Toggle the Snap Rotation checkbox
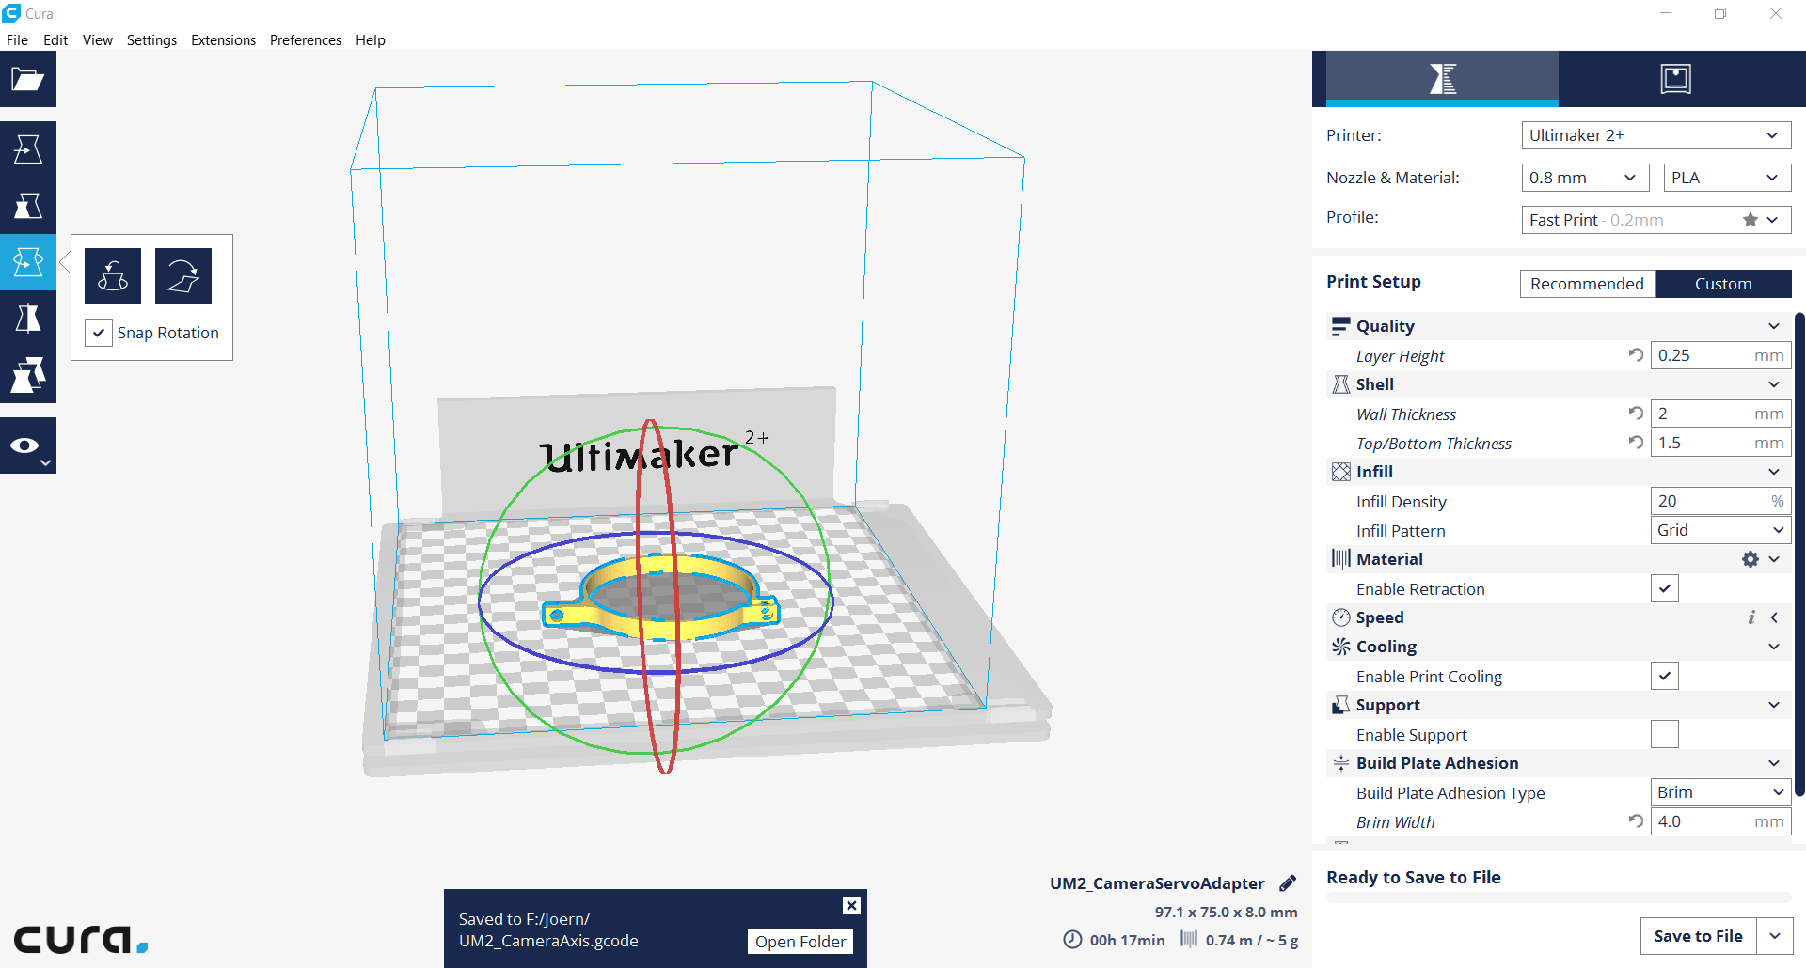 [99, 333]
